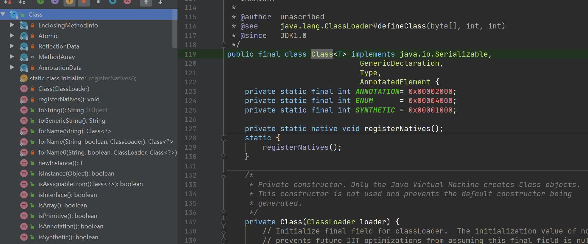588x244 pixels.
Task: Expand the EnclosingMethodInfo node
Action: [x=12, y=25]
